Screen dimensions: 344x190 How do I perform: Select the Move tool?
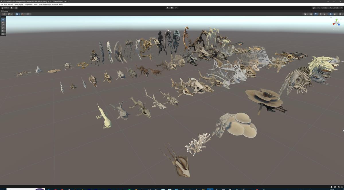tap(3, 22)
